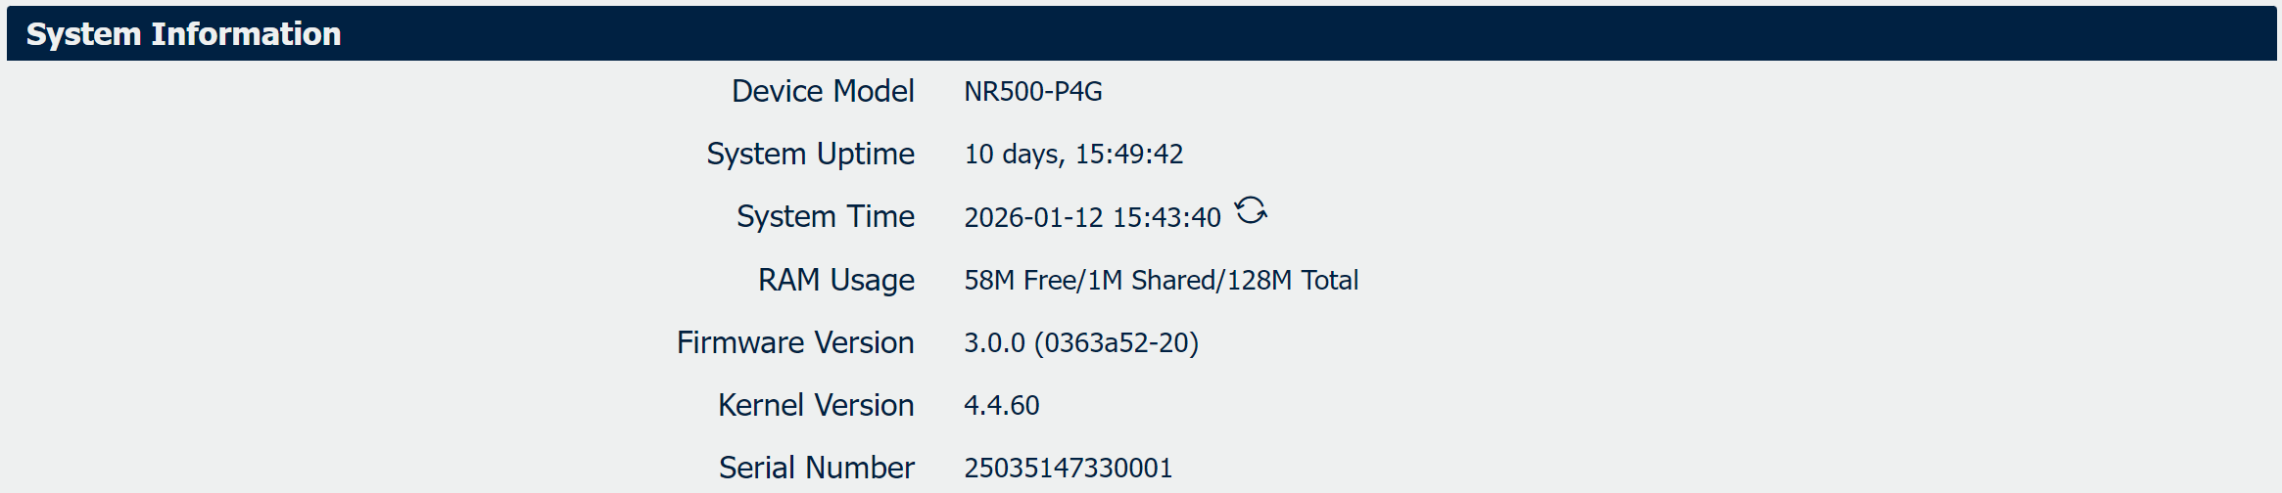Image resolution: width=2282 pixels, height=493 pixels.
Task: Click the System Information panel title
Action: 183,34
